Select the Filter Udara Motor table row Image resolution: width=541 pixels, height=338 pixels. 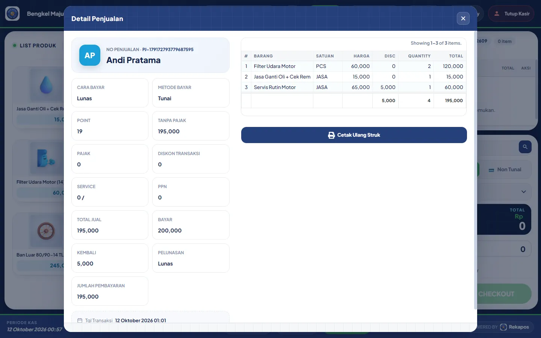354,66
